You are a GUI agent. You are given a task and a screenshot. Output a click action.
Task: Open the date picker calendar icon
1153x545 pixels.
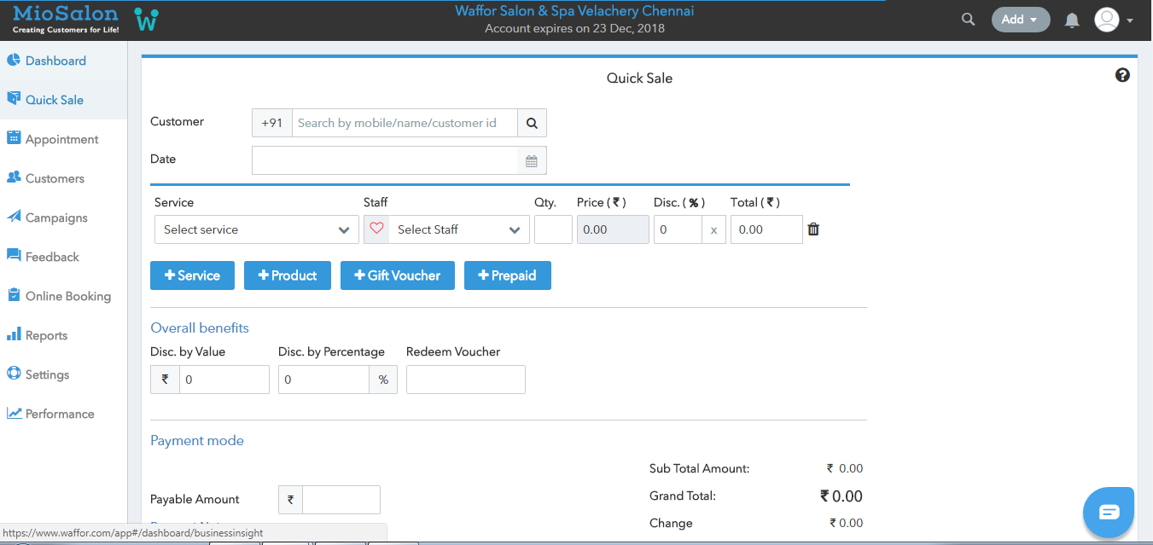pos(532,161)
